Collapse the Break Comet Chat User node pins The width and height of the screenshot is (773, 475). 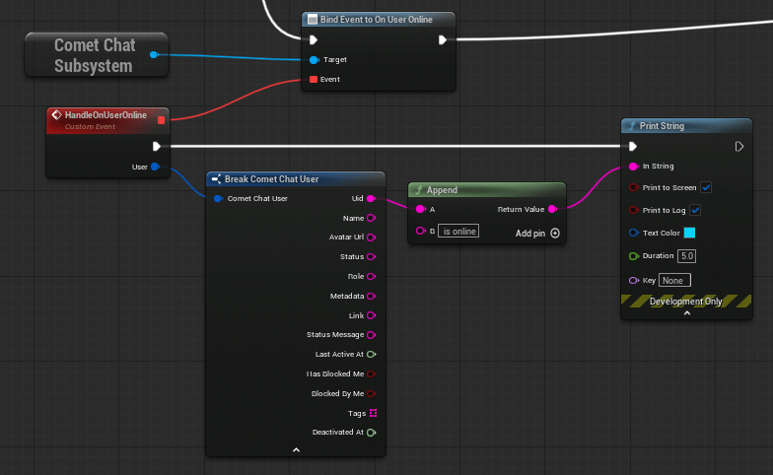(x=296, y=449)
